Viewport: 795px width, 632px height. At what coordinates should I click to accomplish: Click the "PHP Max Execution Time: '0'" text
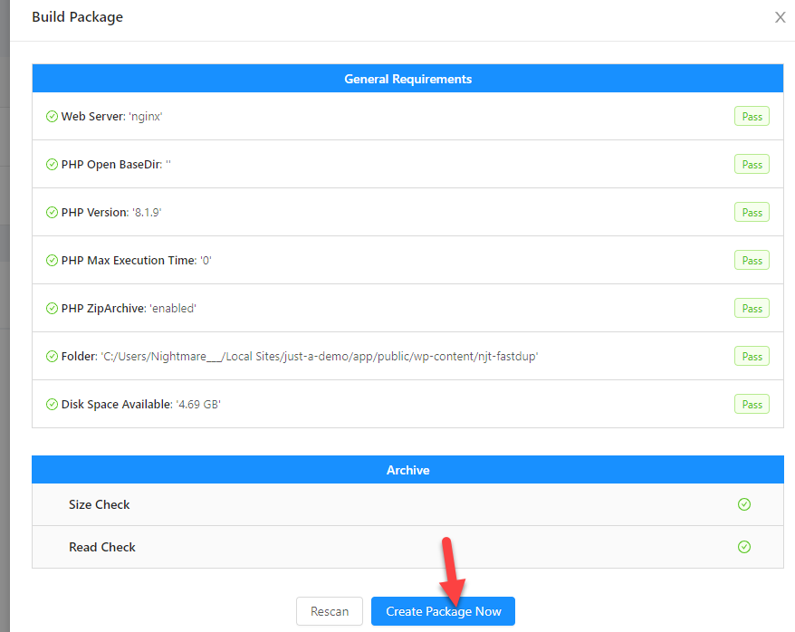click(x=137, y=261)
